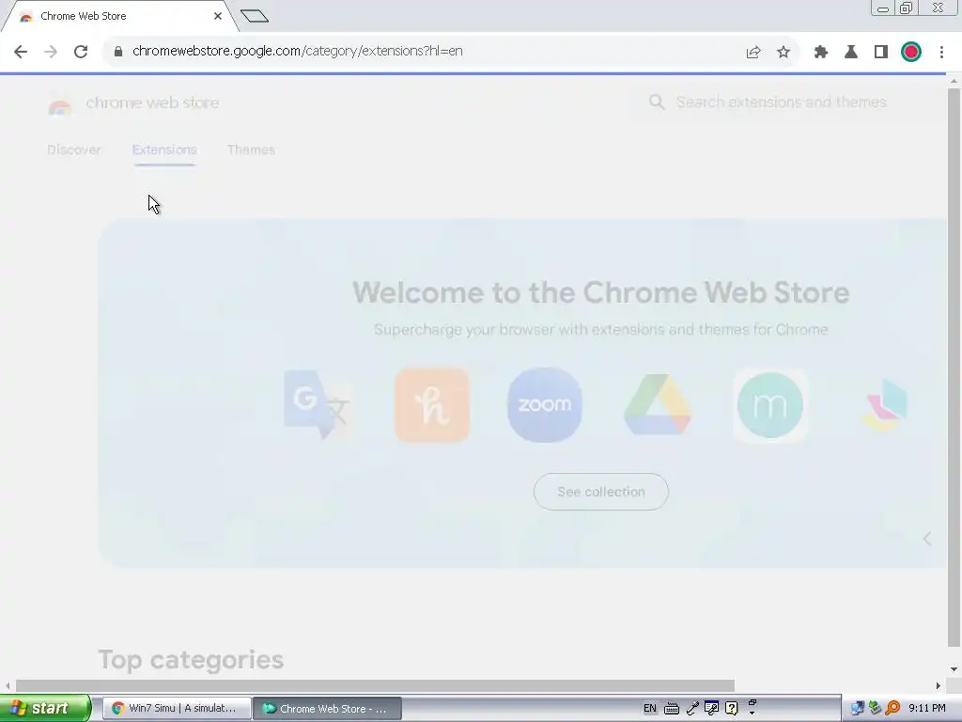Open the Windows start menu
962x722 pixels.
(45, 709)
